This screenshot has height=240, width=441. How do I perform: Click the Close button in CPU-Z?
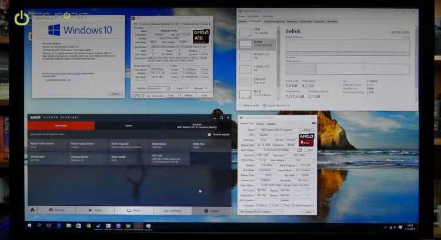(204, 95)
